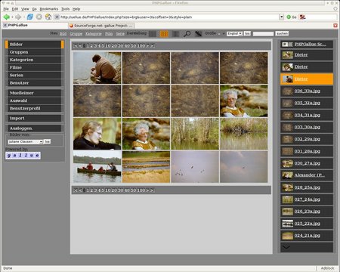
Task: Click the edit tool icon beside magnifier
Action: tap(198, 34)
